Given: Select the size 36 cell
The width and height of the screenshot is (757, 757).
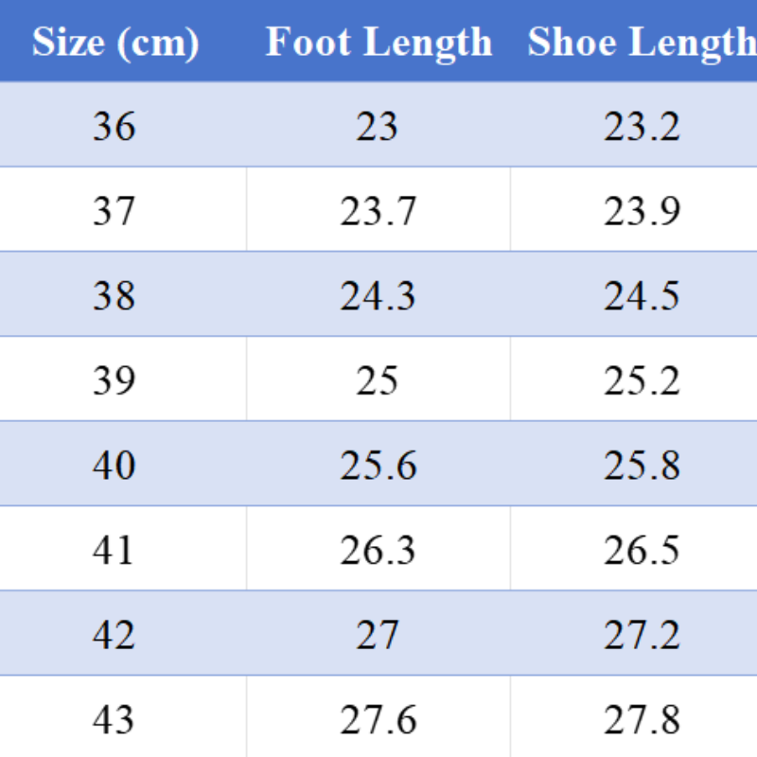Looking at the screenshot, I should [114, 126].
